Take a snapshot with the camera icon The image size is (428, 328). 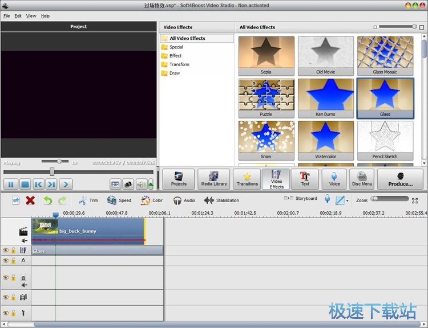[x=128, y=184]
